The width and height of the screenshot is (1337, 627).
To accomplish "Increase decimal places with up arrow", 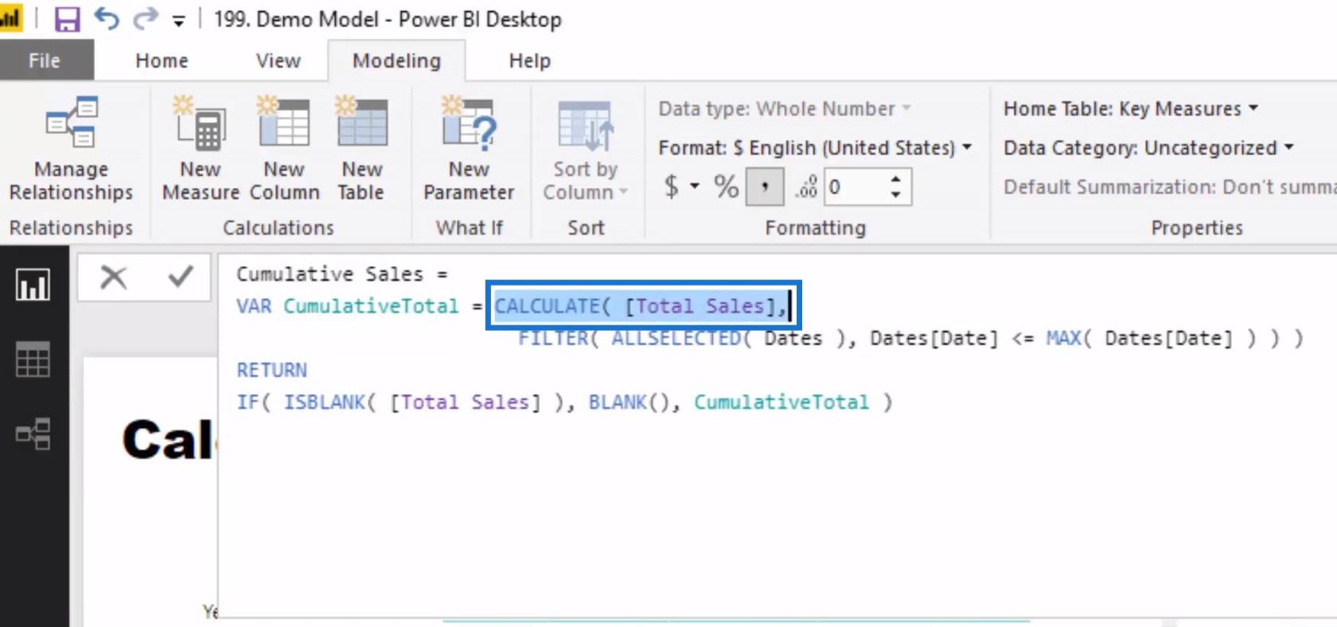I will click(896, 179).
